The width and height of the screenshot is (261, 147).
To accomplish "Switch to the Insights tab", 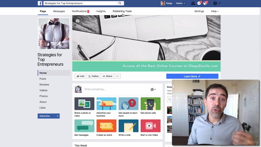I will pyautogui.click(x=101, y=11).
